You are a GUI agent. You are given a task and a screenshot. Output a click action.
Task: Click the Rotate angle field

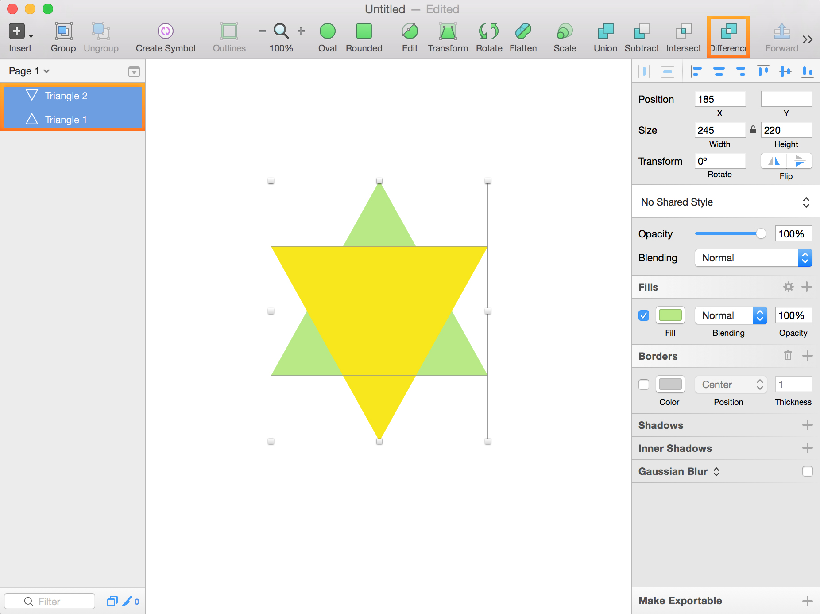(x=720, y=161)
